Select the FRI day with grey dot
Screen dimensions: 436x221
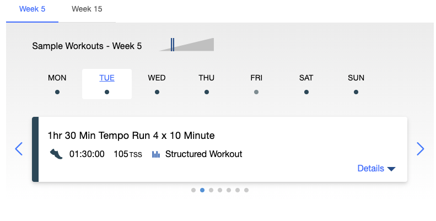(256, 84)
